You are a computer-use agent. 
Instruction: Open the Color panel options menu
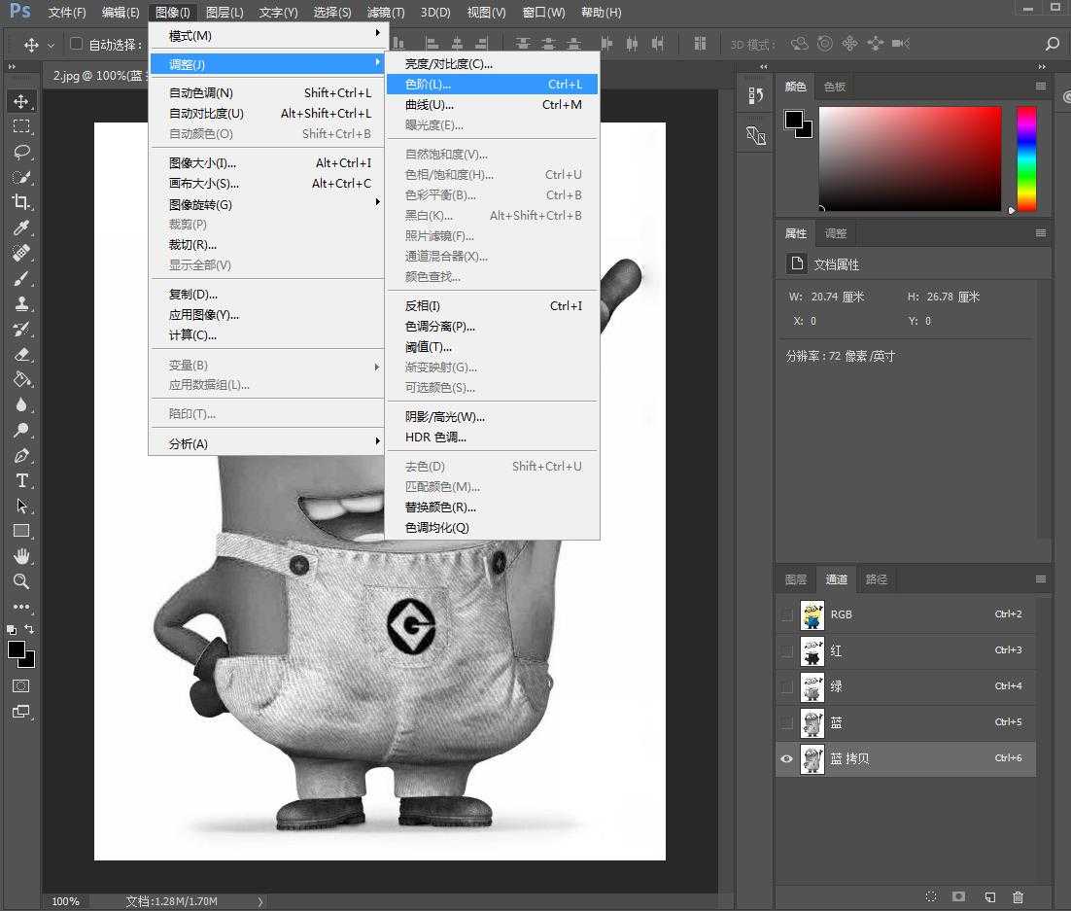[1040, 87]
